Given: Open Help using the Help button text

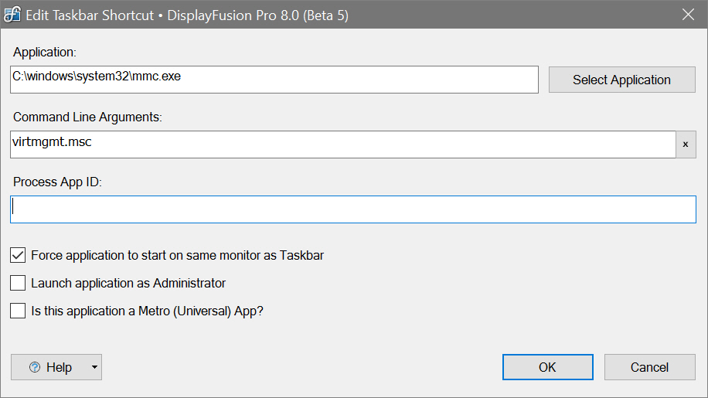Looking at the screenshot, I should coord(59,367).
